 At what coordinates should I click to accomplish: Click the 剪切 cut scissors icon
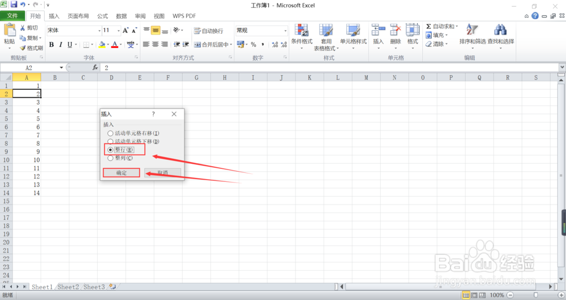(23, 28)
